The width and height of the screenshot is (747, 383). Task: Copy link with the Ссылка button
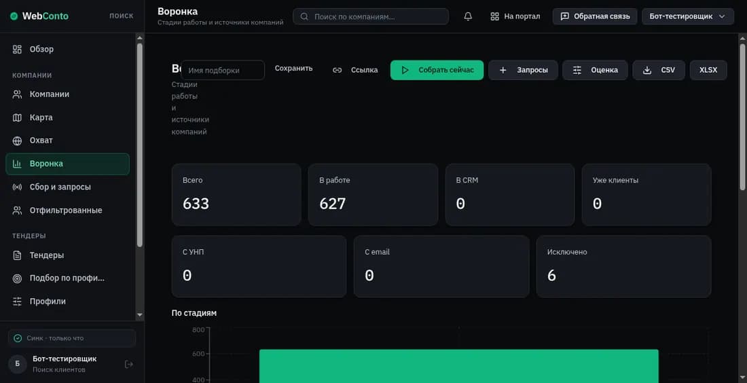pyautogui.click(x=355, y=70)
